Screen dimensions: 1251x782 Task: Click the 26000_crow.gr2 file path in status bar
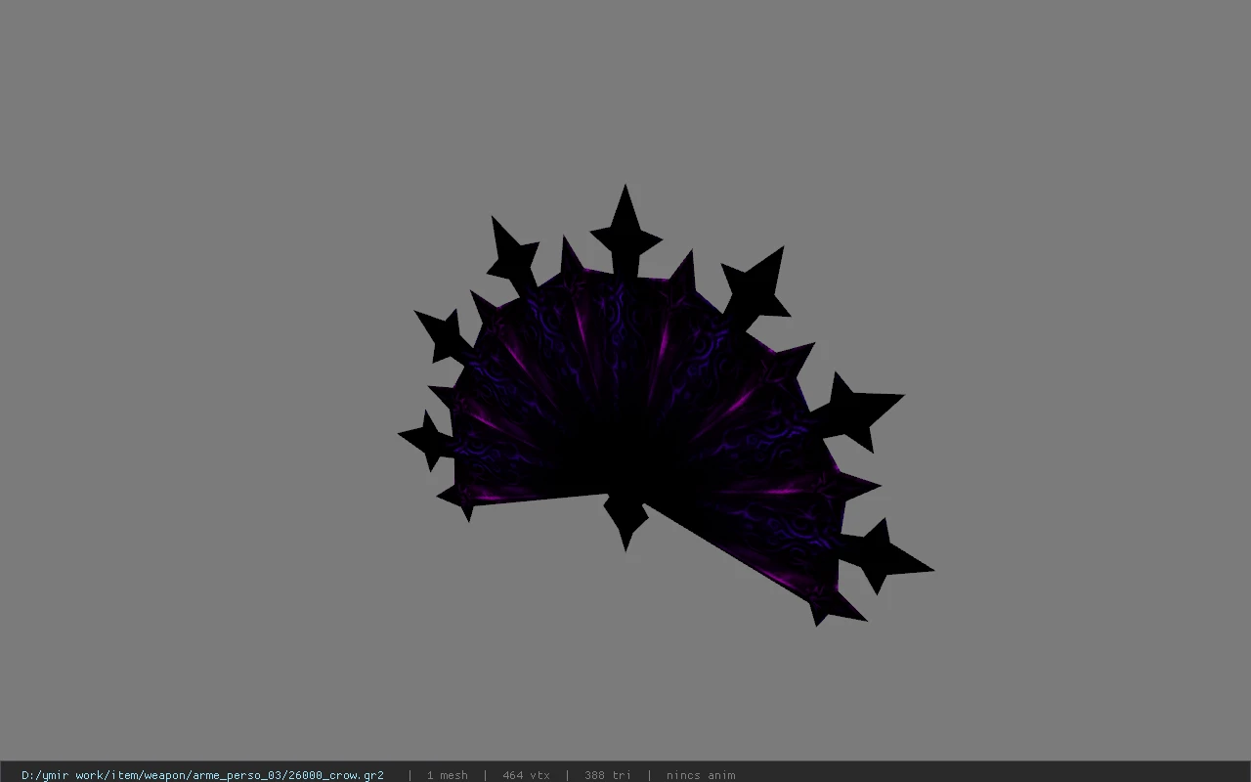(202, 775)
